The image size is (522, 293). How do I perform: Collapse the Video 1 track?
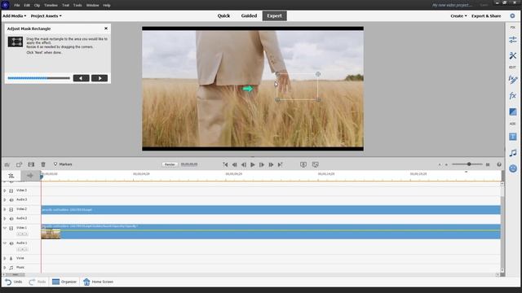coord(5,228)
